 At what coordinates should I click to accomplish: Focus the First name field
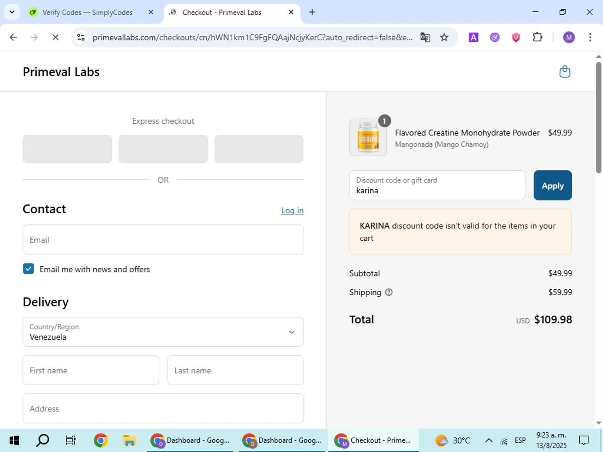pyautogui.click(x=91, y=370)
